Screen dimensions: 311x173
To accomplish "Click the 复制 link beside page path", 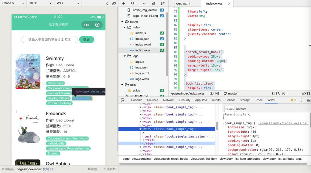I will pos(46,169).
